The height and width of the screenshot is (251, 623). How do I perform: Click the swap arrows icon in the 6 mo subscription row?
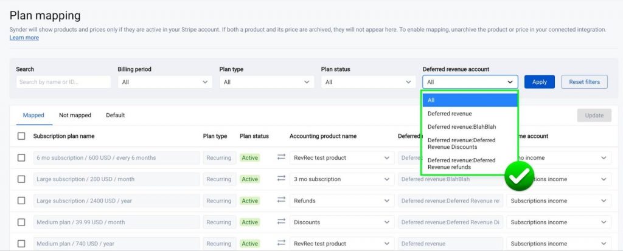click(x=281, y=157)
